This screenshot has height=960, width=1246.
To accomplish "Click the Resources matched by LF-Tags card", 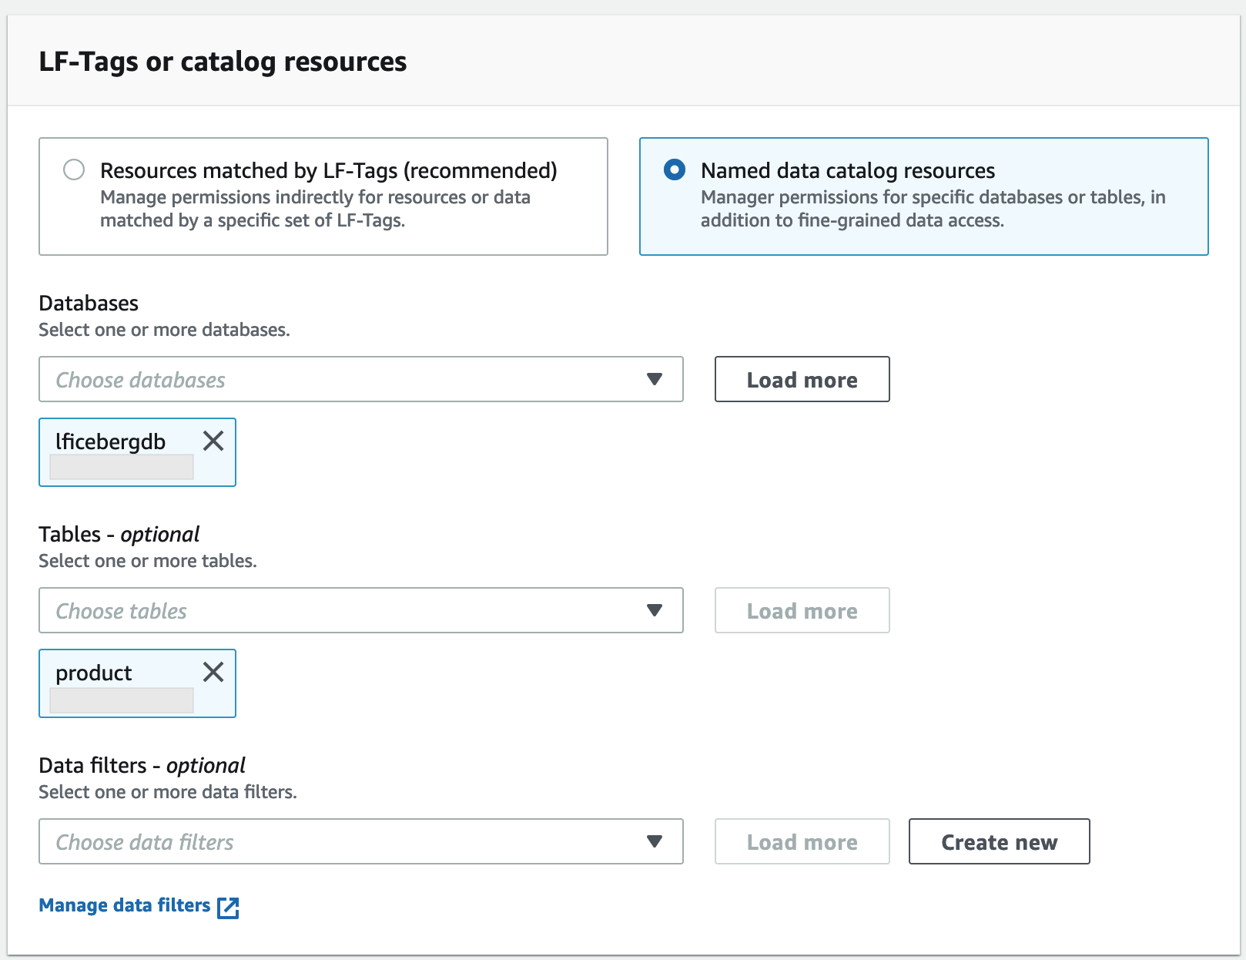I will [323, 196].
